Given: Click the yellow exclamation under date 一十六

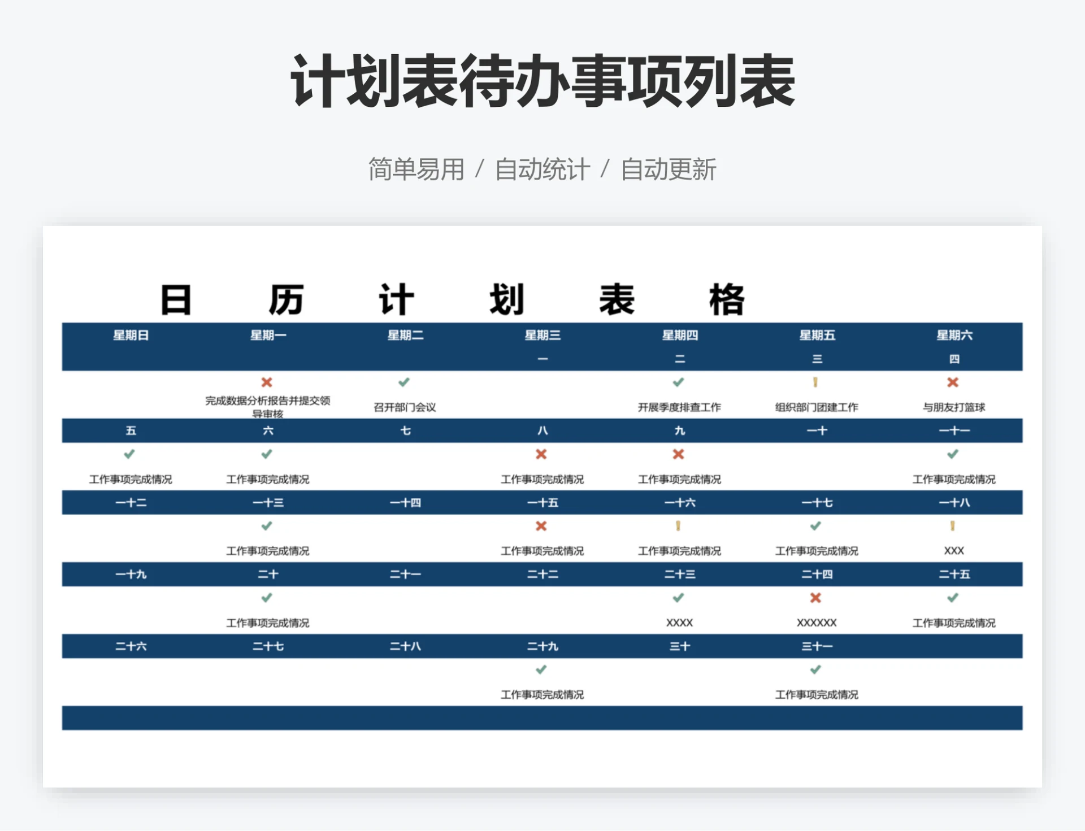Looking at the screenshot, I should [x=679, y=526].
